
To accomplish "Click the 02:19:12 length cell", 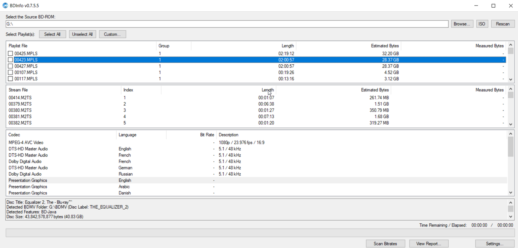I will click(x=286, y=53).
